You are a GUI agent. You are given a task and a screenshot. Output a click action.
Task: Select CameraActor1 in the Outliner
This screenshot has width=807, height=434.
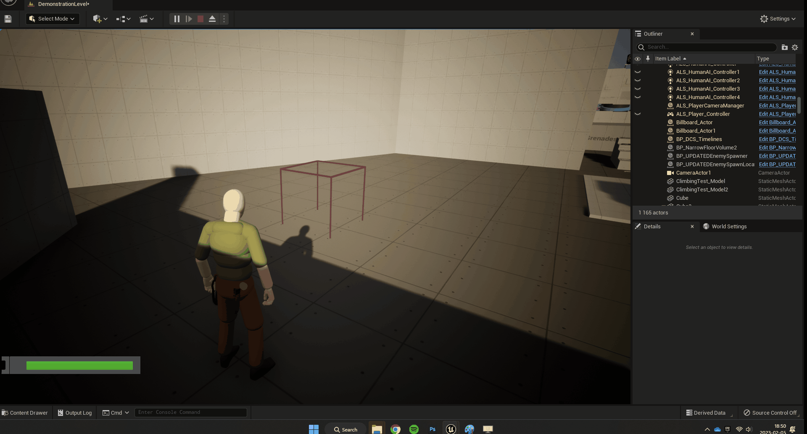tap(693, 173)
